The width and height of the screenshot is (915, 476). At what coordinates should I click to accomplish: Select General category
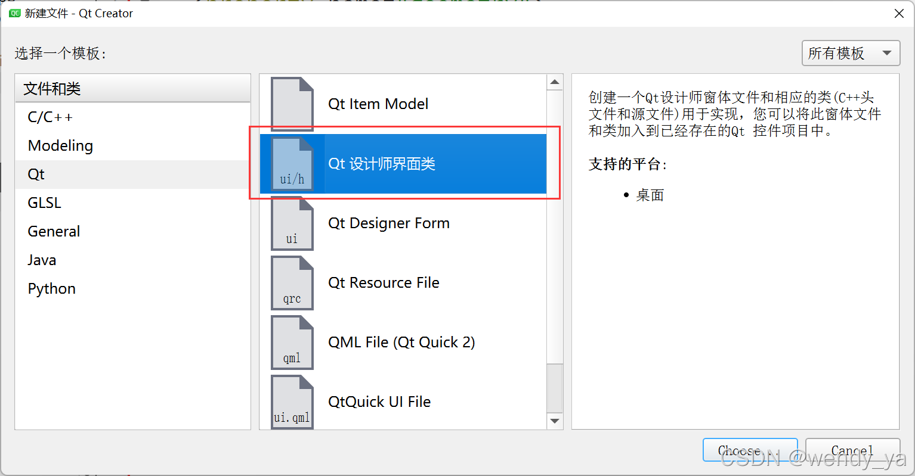(x=132, y=231)
